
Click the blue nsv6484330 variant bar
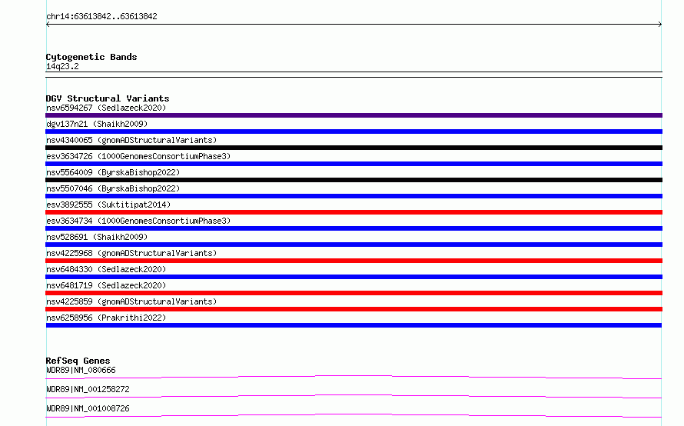[x=354, y=277]
